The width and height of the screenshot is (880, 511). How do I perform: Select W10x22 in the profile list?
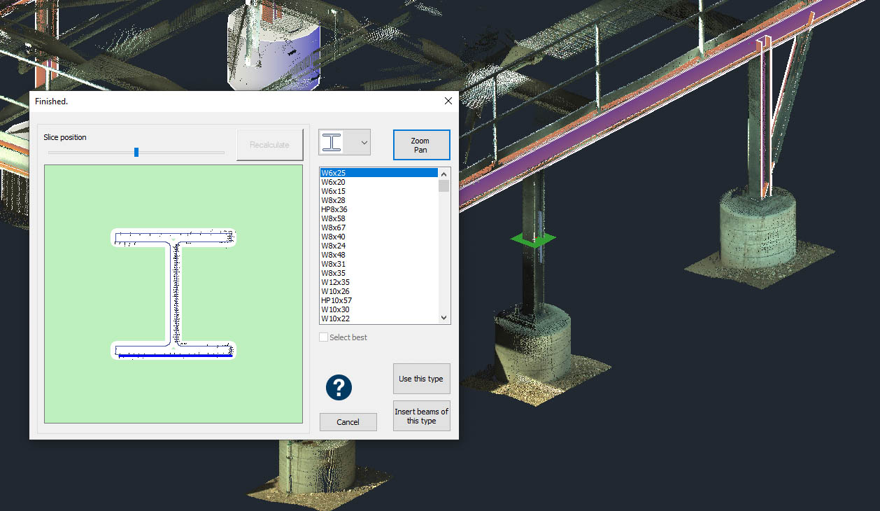click(378, 318)
